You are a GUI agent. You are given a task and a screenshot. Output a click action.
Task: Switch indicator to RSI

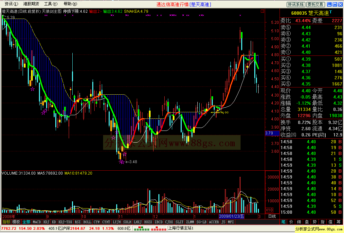(x=78, y=222)
